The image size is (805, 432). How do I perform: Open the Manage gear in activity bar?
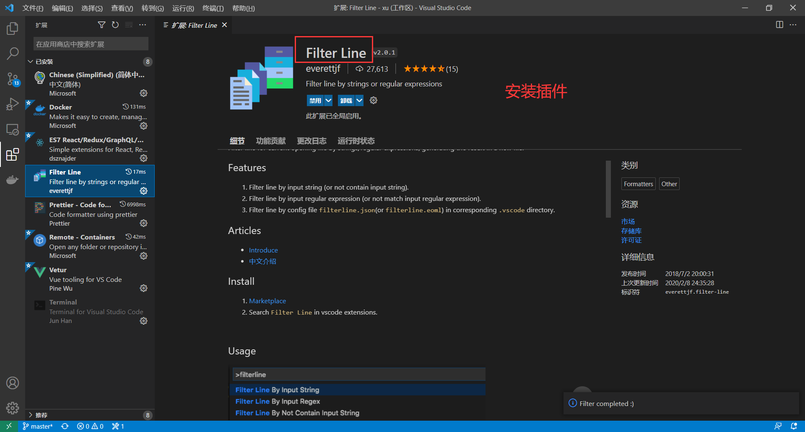[13, 408]
